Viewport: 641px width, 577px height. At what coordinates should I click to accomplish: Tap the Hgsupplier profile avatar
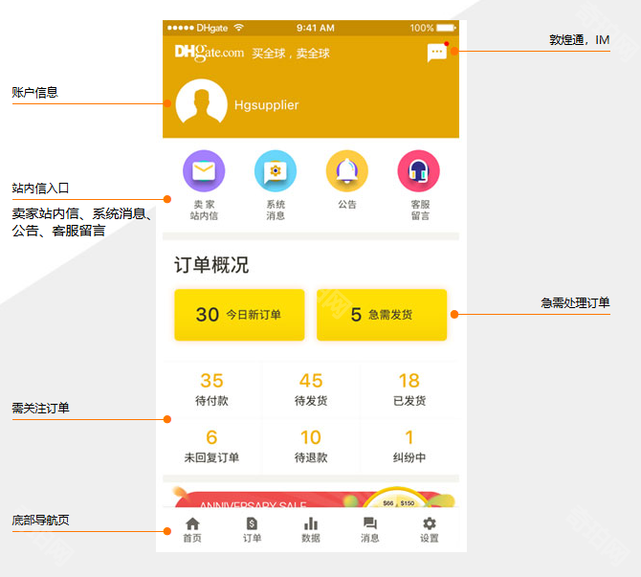[x=202, y=104]
